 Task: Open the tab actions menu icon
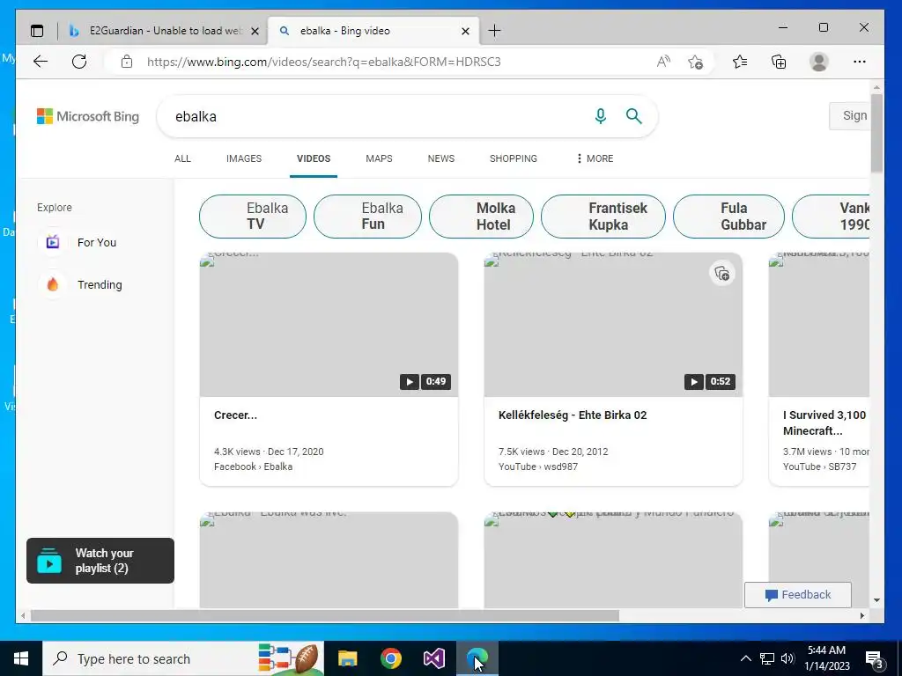(37, 31)
